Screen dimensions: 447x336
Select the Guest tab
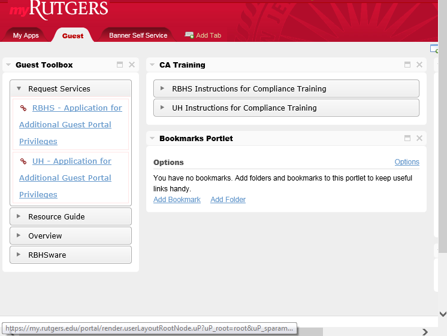[x=73, y=36]
